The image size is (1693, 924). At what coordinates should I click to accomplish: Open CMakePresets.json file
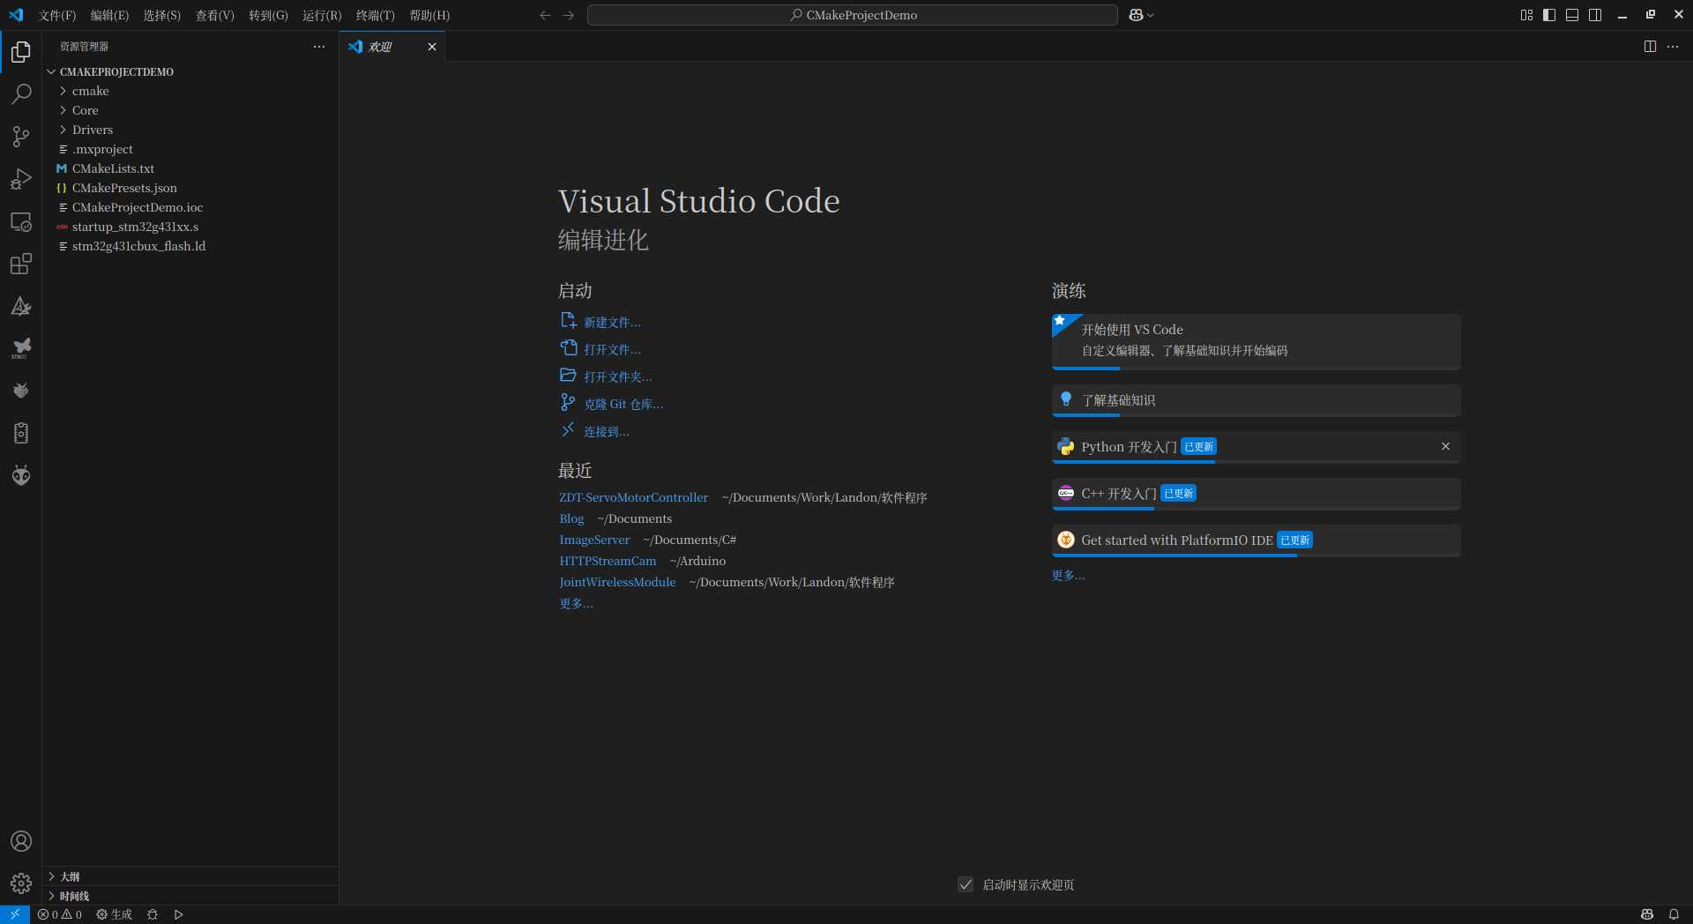pyautogui.click(x=190, y=188)
